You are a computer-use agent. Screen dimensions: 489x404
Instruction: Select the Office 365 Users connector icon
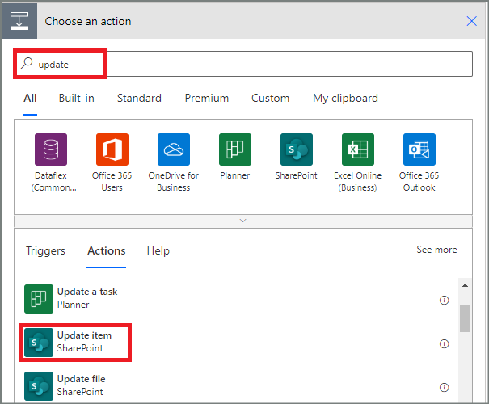tap(112, 149)
